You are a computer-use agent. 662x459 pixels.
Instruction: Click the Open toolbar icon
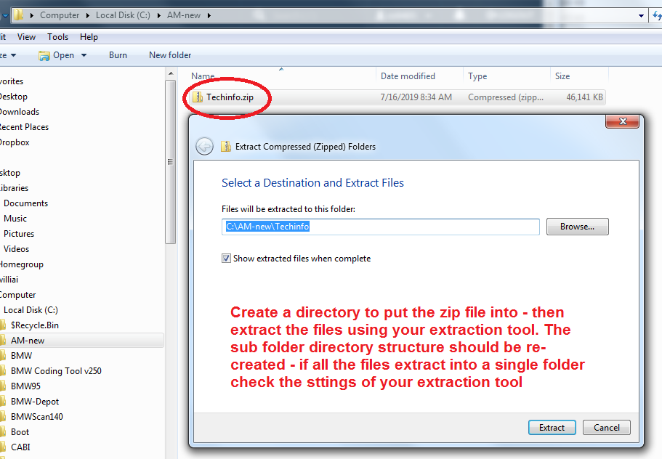click(44, 55)
